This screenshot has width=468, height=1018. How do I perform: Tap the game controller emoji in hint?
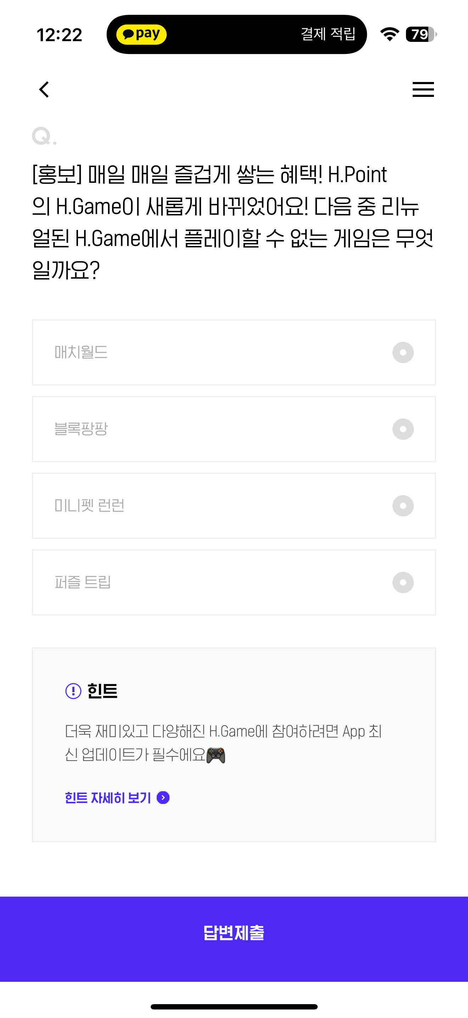216,755
